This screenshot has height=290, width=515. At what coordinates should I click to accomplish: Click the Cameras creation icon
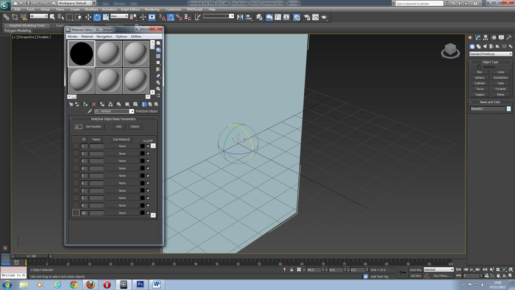[491, 46]
